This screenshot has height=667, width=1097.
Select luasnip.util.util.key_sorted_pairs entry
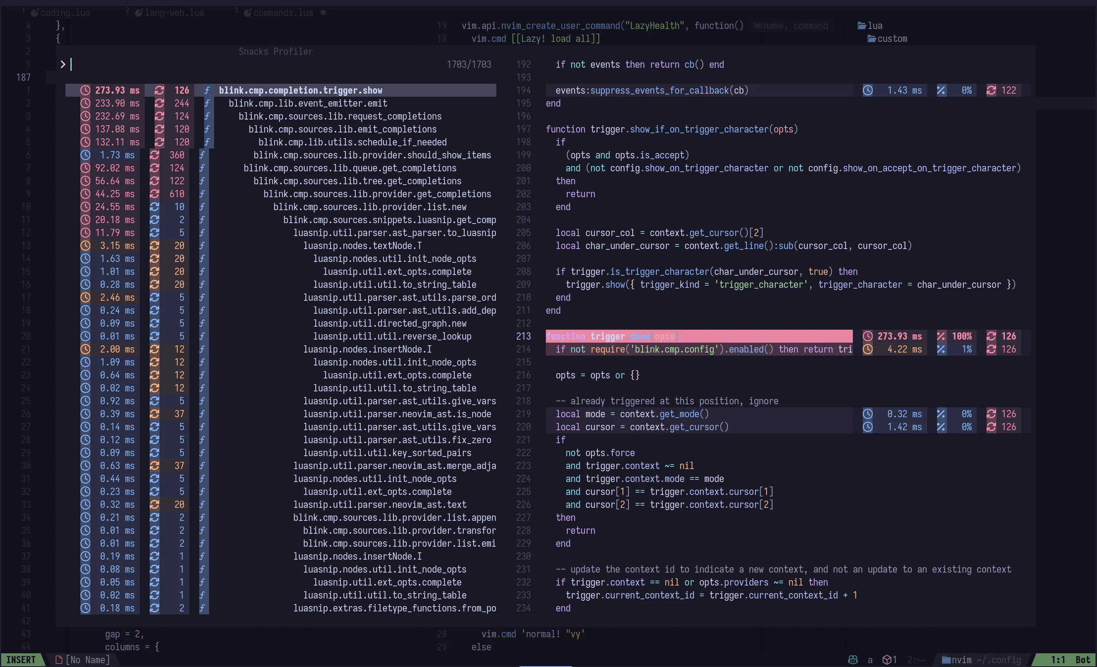click(281, 453)
